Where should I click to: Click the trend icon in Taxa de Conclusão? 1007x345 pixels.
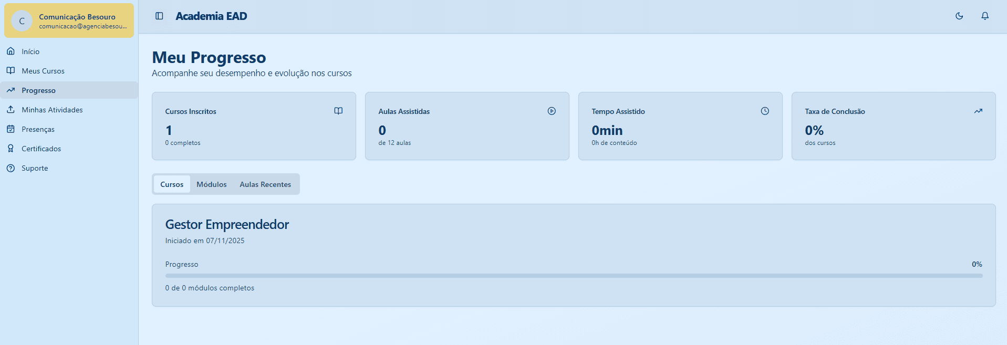[978, 111]
